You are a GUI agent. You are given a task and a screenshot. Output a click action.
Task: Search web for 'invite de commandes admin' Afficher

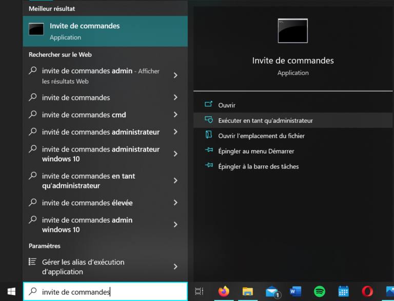pyautogui.click(x=105, y=76)
